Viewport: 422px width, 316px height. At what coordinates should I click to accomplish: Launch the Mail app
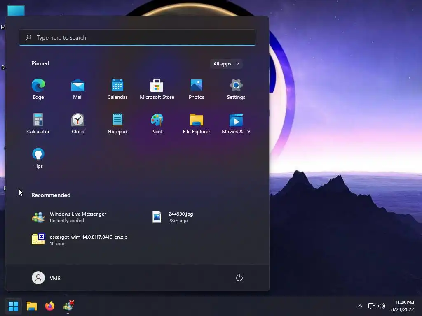78,89
